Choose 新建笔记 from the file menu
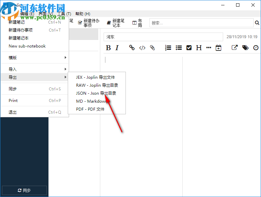Image resolution: width=261 pixels, height=197 pixels. coord(35,22)
